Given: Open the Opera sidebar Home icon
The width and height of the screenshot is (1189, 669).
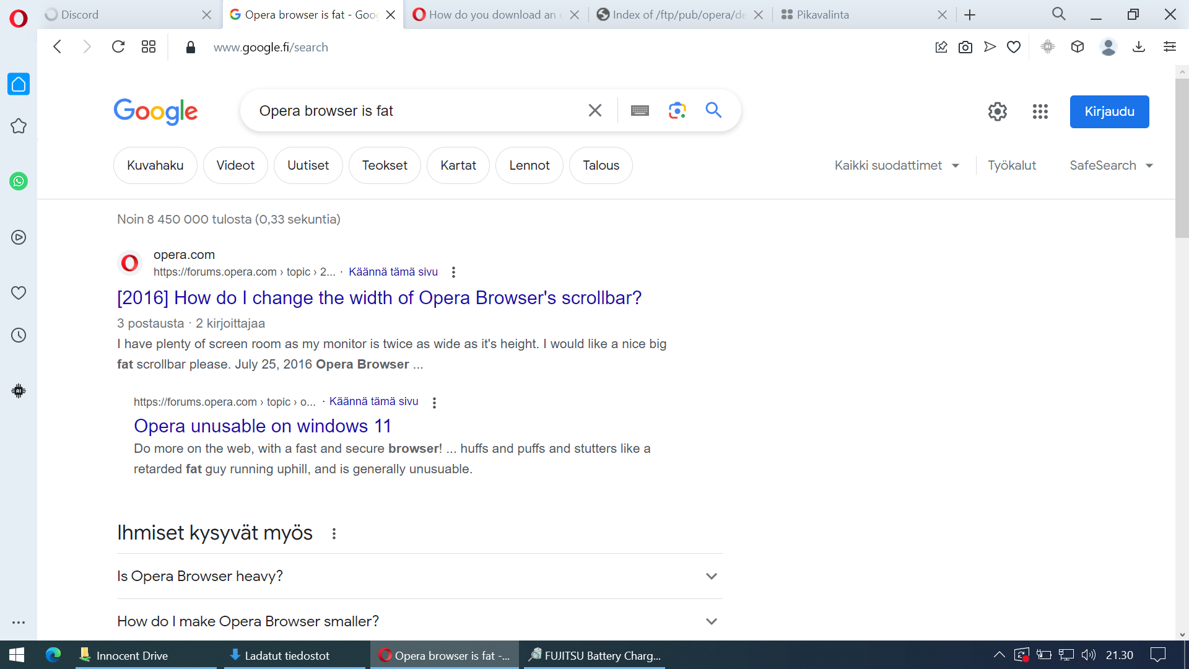Looking at the screenshot, I should tap(19, 84).
